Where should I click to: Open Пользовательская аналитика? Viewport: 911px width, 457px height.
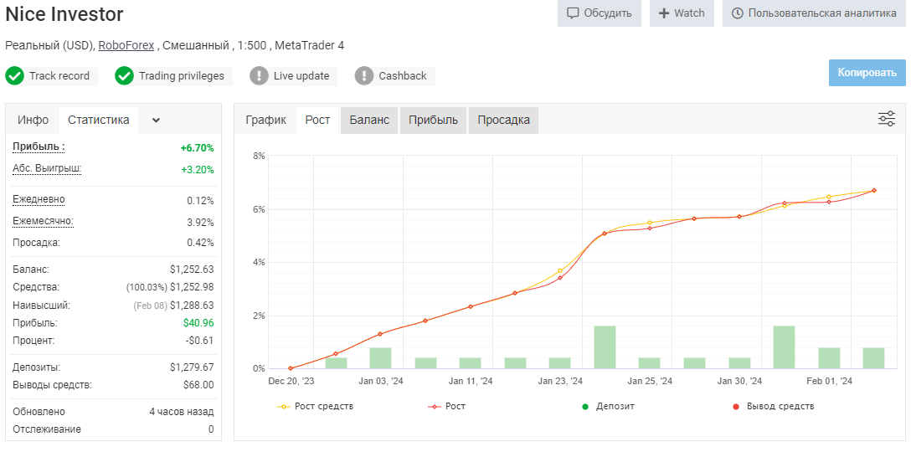[813, 13]
